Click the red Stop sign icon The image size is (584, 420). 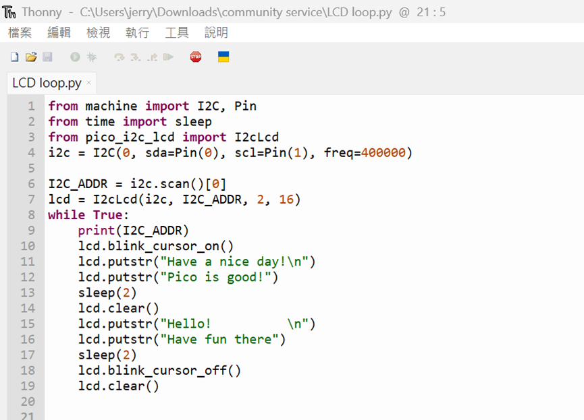click(x=196, y=57)
